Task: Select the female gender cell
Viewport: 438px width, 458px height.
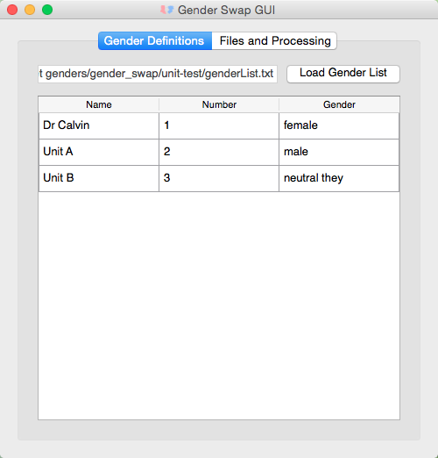Action: point(339,125)
